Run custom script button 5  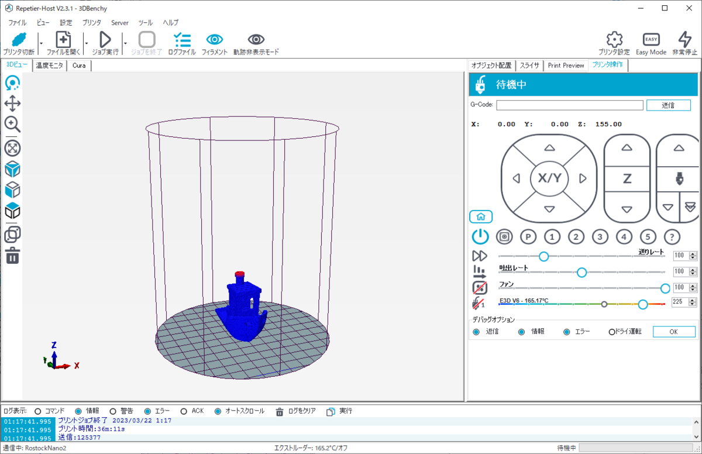click(x=648, y=237)
